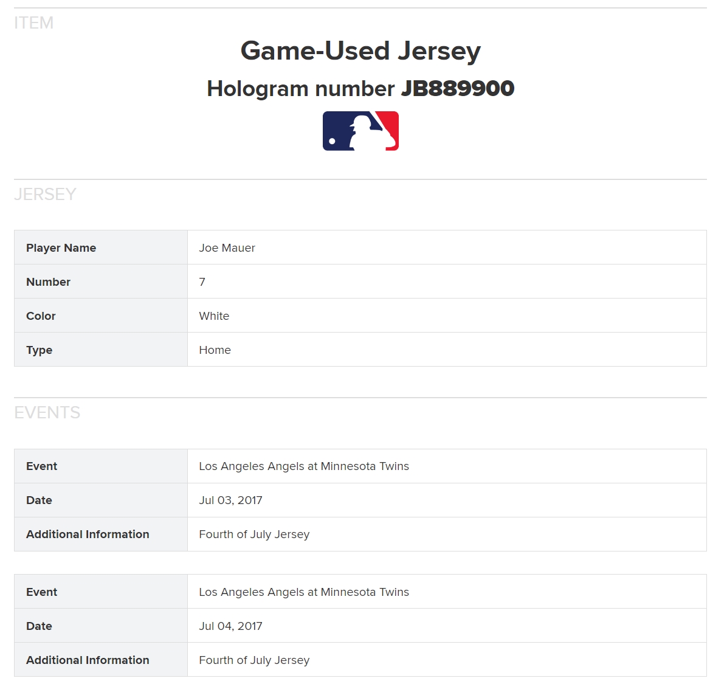Select jersey number value 7
710x681 pixels.
(202, 282)
